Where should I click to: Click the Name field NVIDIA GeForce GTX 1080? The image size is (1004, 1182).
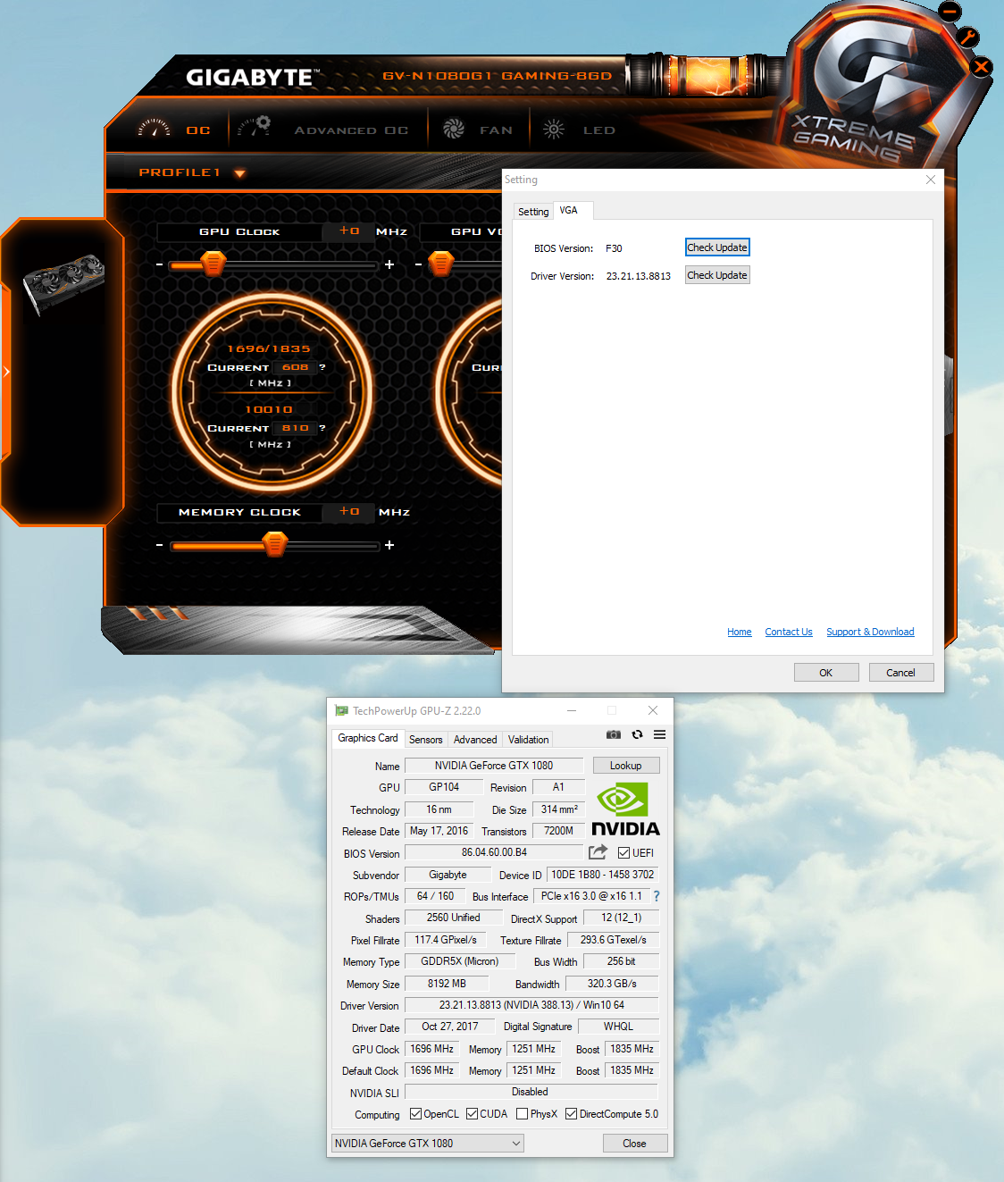point(494,766)
